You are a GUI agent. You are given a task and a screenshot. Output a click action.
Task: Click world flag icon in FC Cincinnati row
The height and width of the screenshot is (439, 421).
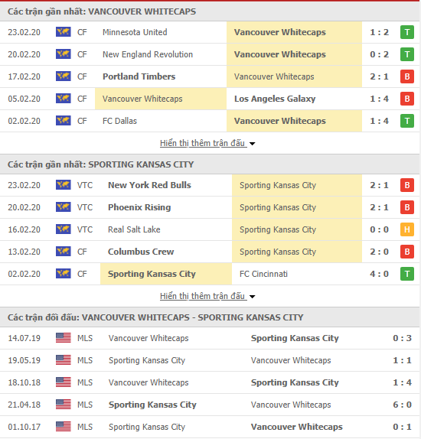[63, 274]
